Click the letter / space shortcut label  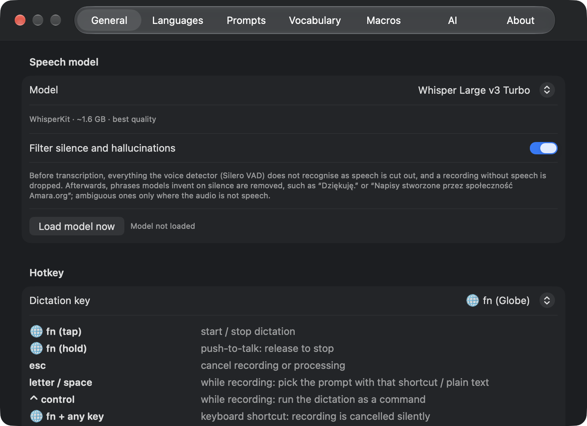click(x=61, y=382)
